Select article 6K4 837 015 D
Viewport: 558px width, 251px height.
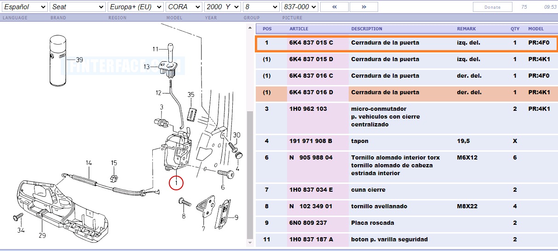pyautogui.click(x=311, y=59)
